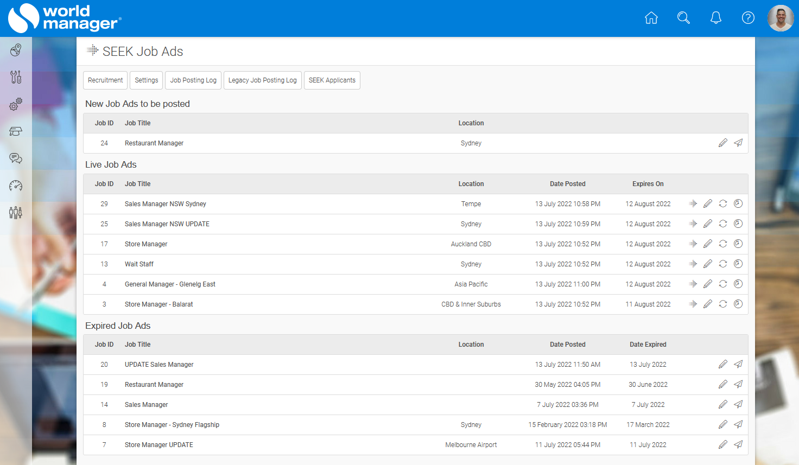799x465 pixels.
Task: Go to the Recruitment tab
Action: click(105, 80)
